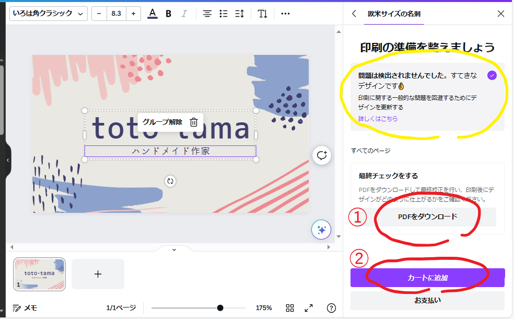
Task: Open the いろは角クラシック font dropdown
Action: (48, 14)
